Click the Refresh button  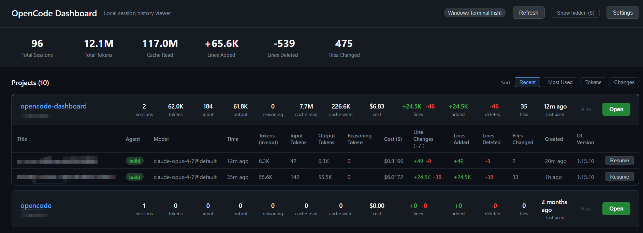tap(528, 13)
